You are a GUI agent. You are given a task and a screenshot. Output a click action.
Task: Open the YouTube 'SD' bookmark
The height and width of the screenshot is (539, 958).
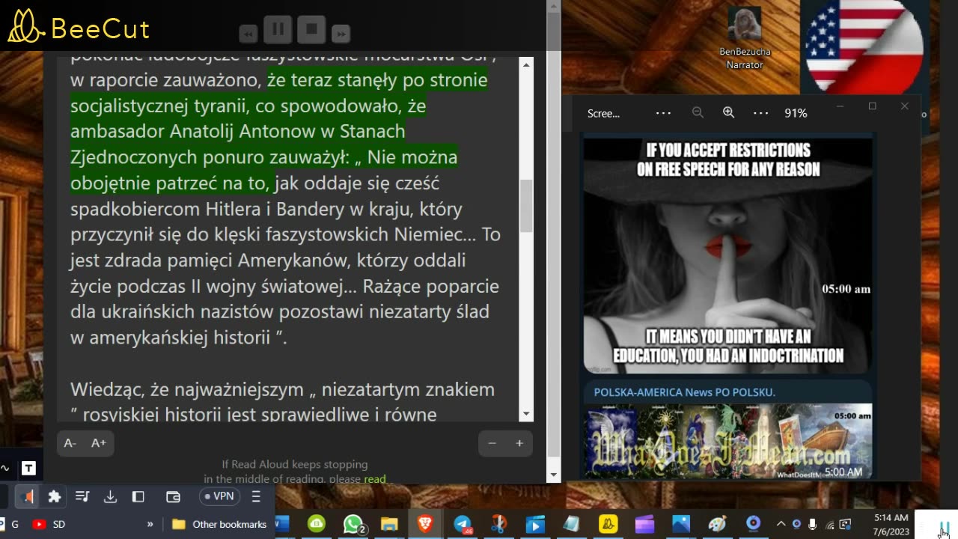(49, 524)
